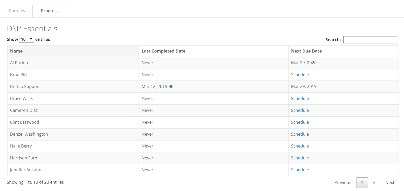Click Schedule for Denzel Washington
404x191 pixels.
(300, 134)
